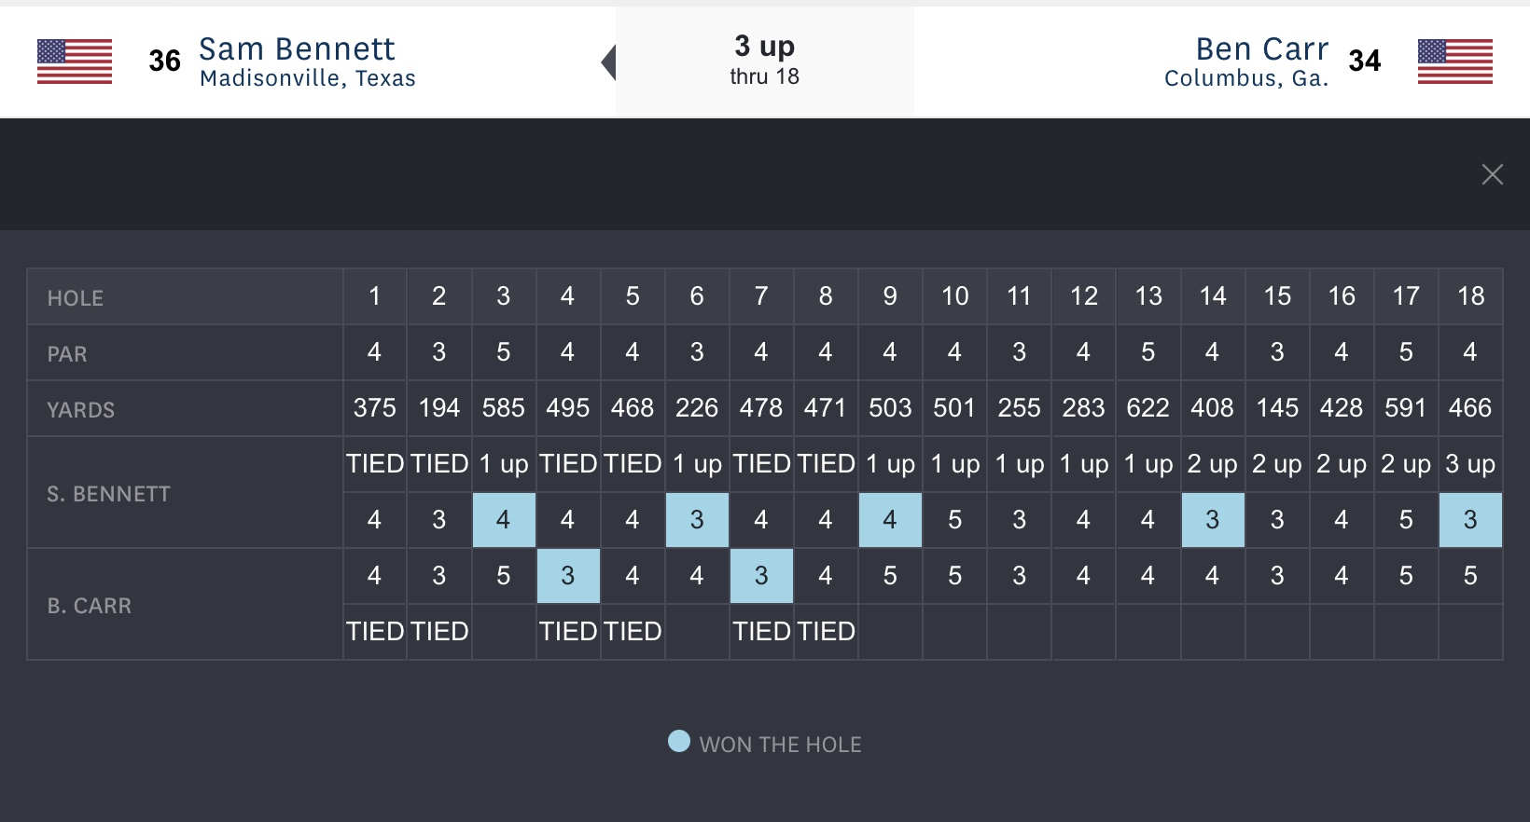Open Sam Bennett player name link
1530x822 pixels.
coord(297,48)
